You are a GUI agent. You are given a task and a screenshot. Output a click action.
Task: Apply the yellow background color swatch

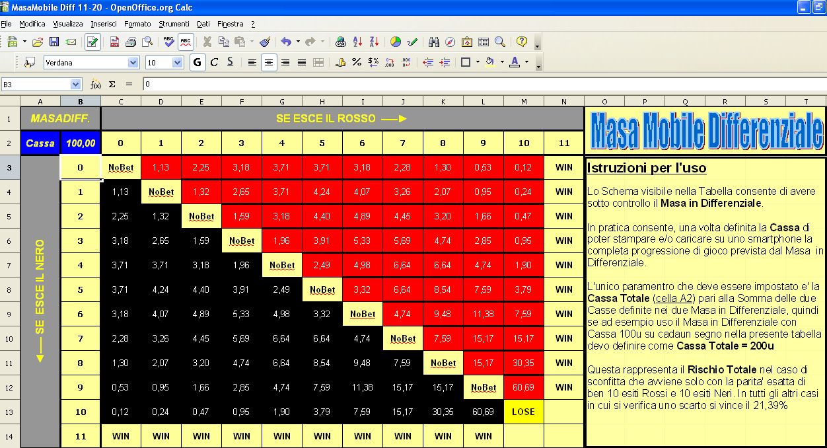(x=490, y=62)
